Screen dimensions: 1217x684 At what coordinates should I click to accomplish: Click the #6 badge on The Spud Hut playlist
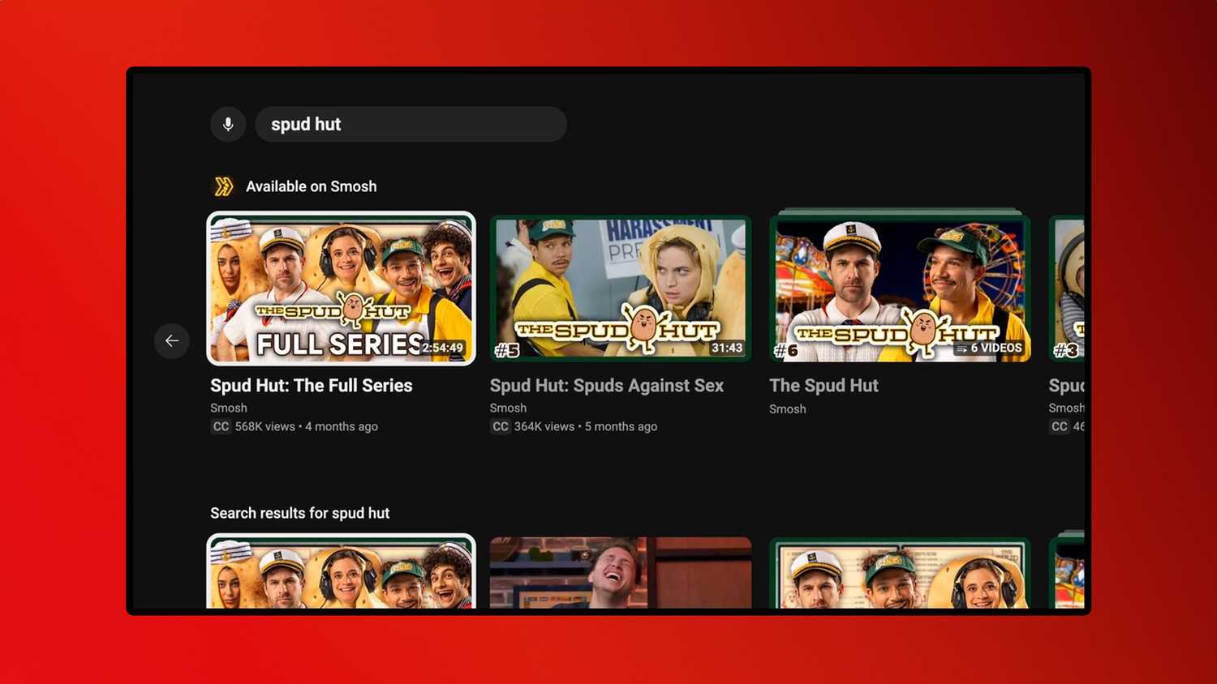point(784,348)
